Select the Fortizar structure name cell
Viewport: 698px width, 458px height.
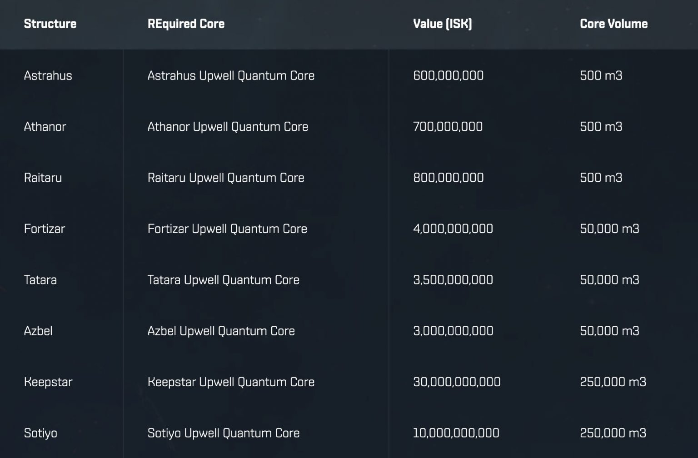(45, 229)
